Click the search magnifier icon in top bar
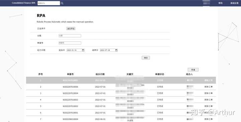241x122 pixels. tap(62, 3)
